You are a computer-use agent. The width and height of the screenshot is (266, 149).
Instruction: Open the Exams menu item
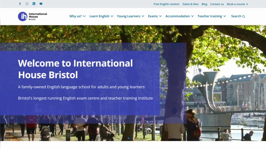pyautogui.click(x=153, y=16)
